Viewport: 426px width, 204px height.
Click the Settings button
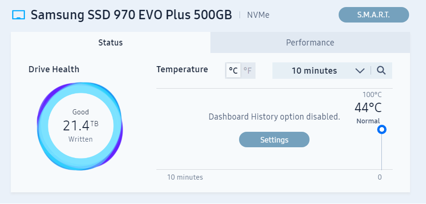[x=274, y=140]
